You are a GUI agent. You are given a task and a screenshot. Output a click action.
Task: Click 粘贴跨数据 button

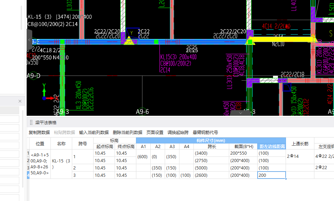coord(64,132)
